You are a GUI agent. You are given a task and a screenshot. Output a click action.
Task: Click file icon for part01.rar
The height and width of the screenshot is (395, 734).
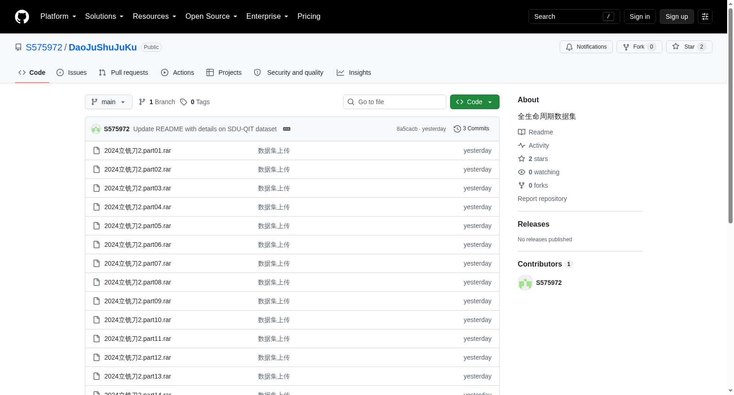96,150
